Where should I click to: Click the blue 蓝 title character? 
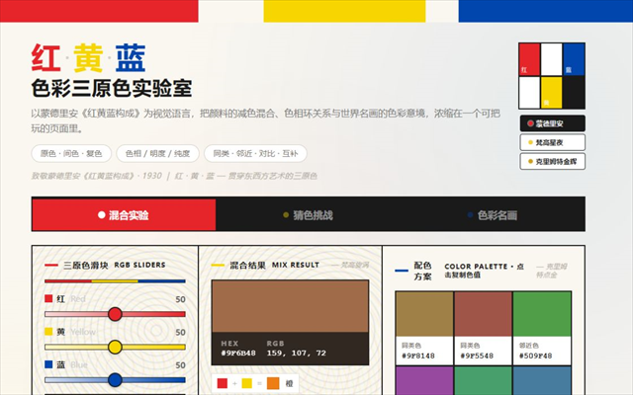131,58
